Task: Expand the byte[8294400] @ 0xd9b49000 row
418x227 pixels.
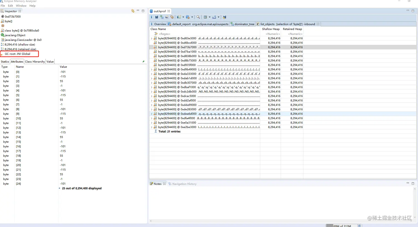Action: point(151,69)
